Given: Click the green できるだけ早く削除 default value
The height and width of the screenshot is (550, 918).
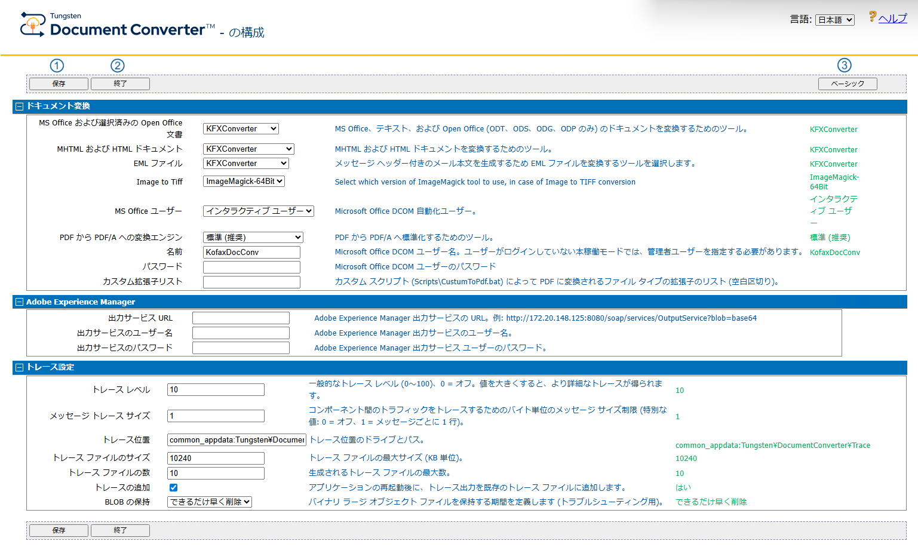Looking at the screenshot, I should coord(711,502).
